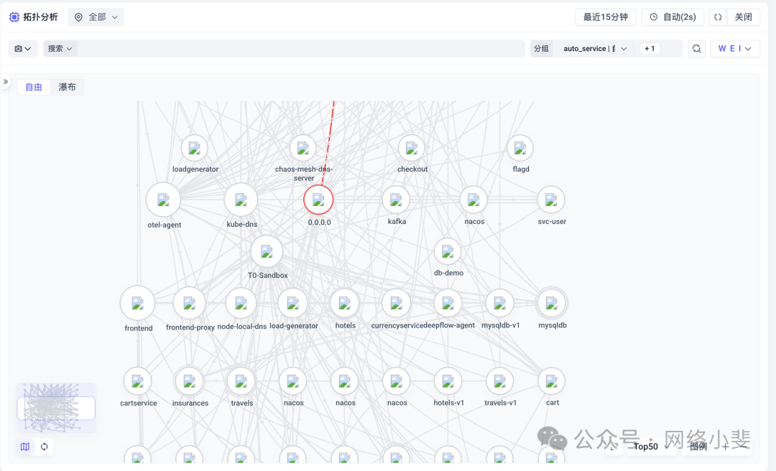The width and height of the screenshot is (776, 471).
Task: Expand the auto_service grouping dropdown
Action: click(595, 49)
